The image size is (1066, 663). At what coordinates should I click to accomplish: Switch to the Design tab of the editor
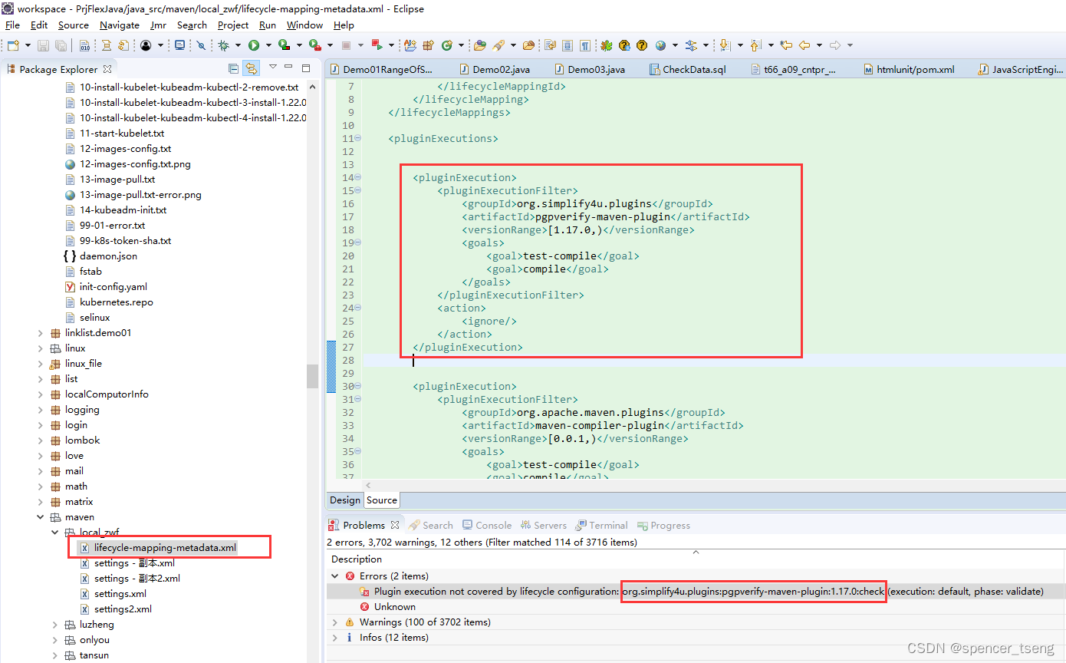click(x=344, y=500)
